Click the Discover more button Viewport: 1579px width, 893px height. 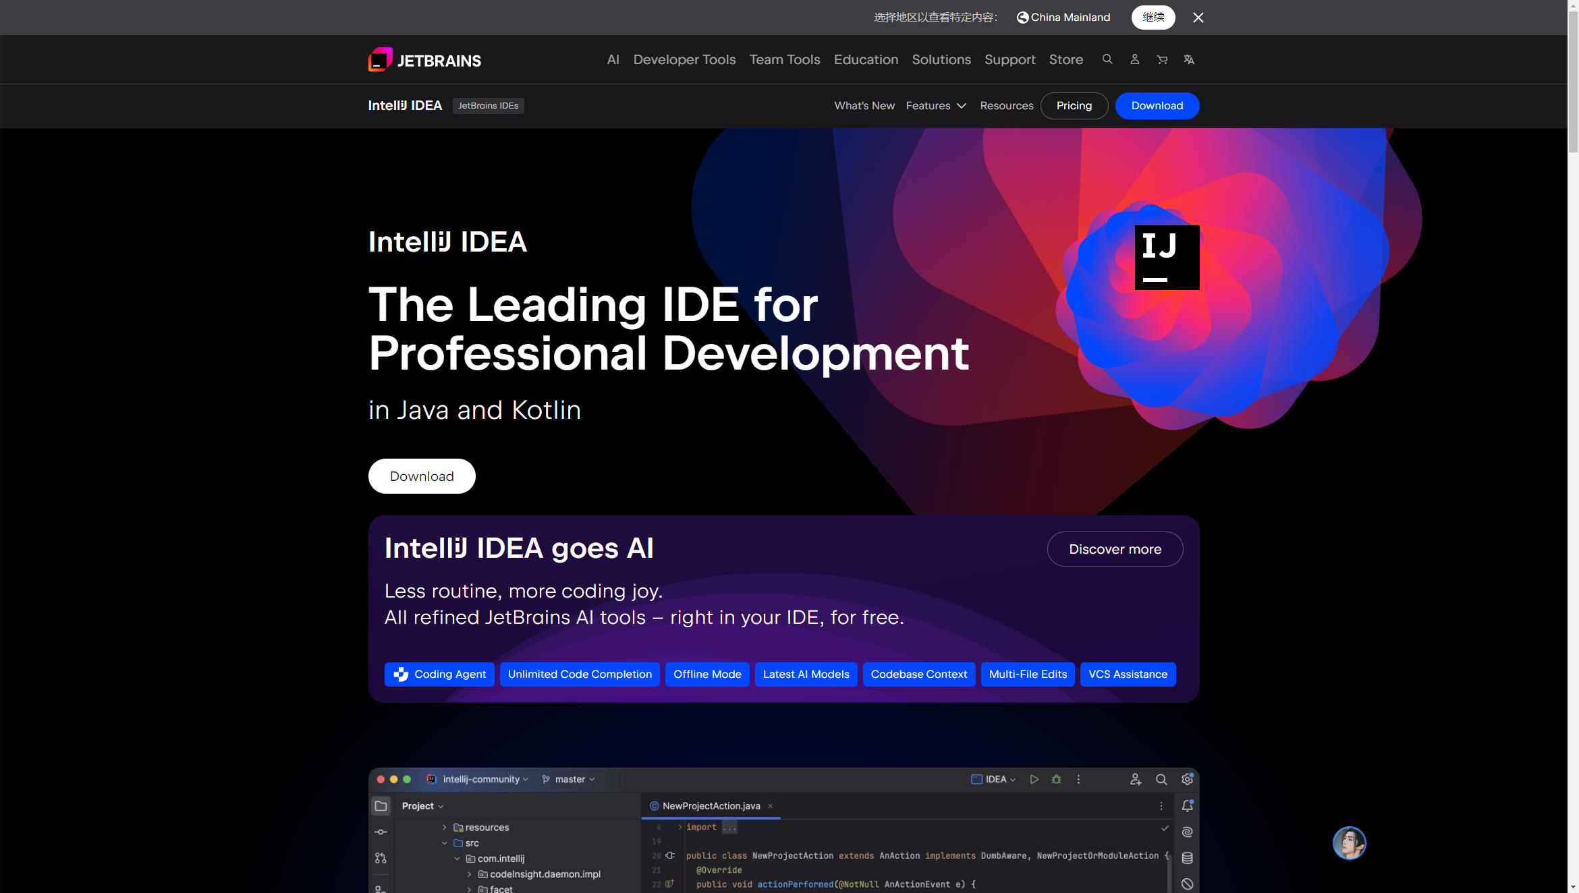(1115, 549)
